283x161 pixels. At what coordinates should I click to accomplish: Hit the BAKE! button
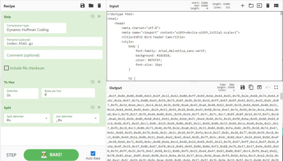[x=51, y=155]
